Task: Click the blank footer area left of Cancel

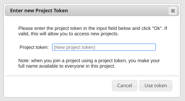Action: (58, 86)
